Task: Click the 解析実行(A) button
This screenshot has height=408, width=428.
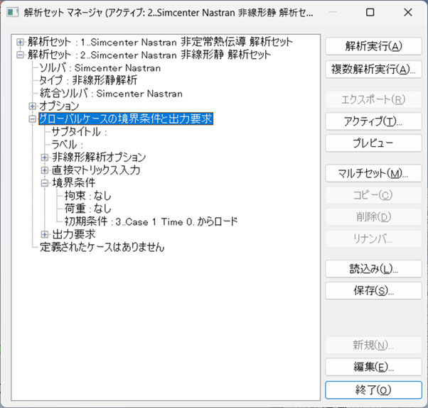Action: click(x=373, y=46)
